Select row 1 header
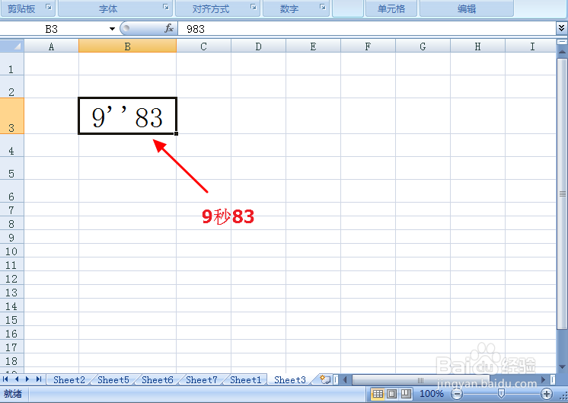Screen dimensions: 568x403 click(11, 64)
